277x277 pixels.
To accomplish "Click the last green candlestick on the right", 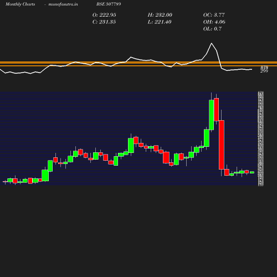I will (252, 172).
